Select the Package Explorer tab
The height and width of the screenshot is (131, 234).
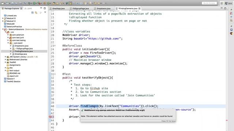(12, 8)
